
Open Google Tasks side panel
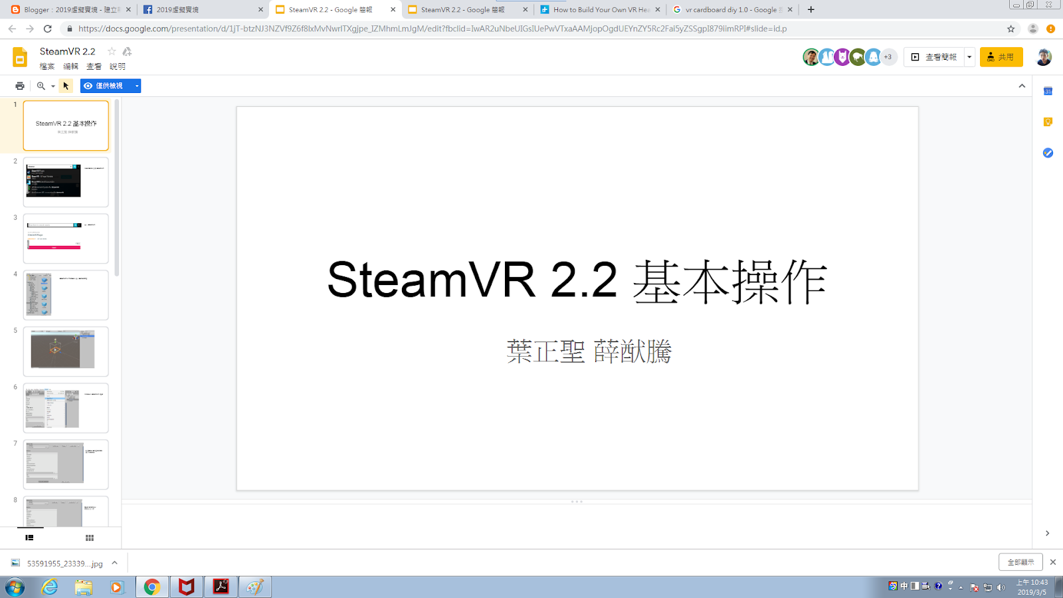(1048, 153)
